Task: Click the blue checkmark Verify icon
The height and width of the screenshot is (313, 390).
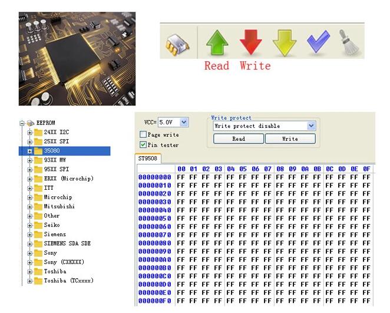Action: click(x=318, y=42)
